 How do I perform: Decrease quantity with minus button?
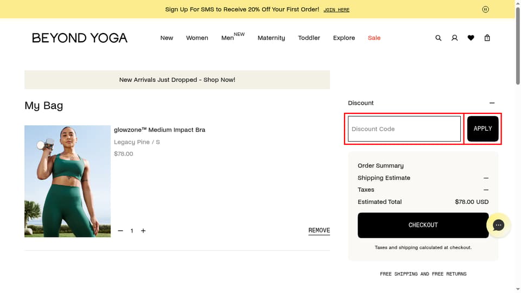click(x=120, y=231)
